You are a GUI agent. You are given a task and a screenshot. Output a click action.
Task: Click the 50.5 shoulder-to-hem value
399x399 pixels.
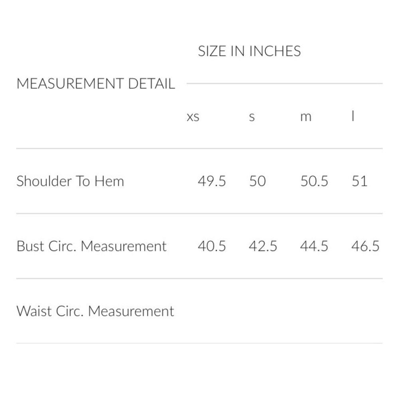314,181
